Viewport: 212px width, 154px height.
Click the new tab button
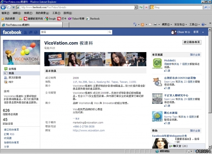[x=66, y=25]
